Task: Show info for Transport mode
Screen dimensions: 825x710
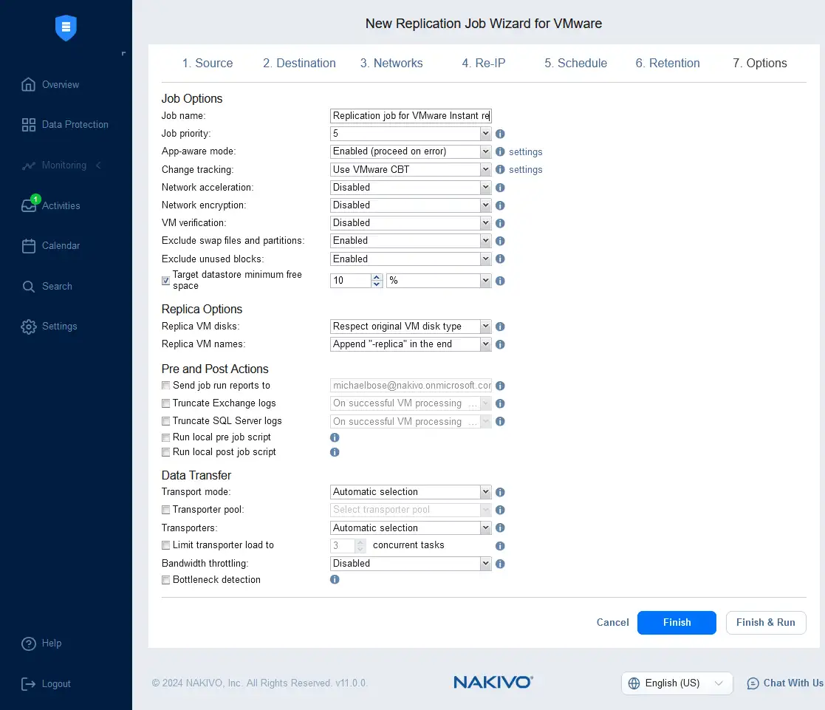Action: pos(500,492)
